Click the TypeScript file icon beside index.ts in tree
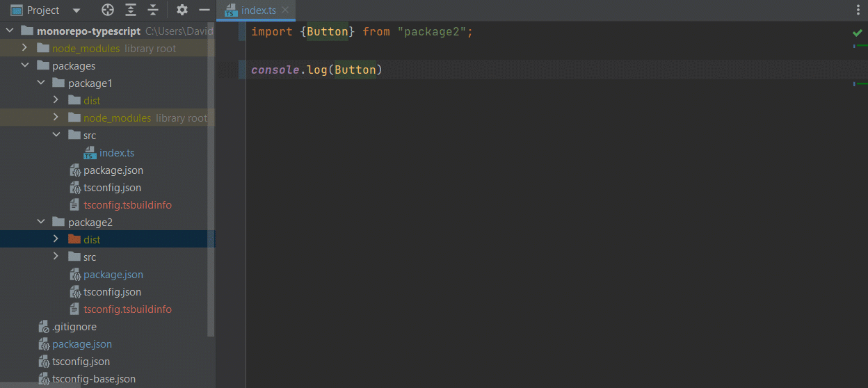The height and width of the screenshot is (388, 868). 90,153
